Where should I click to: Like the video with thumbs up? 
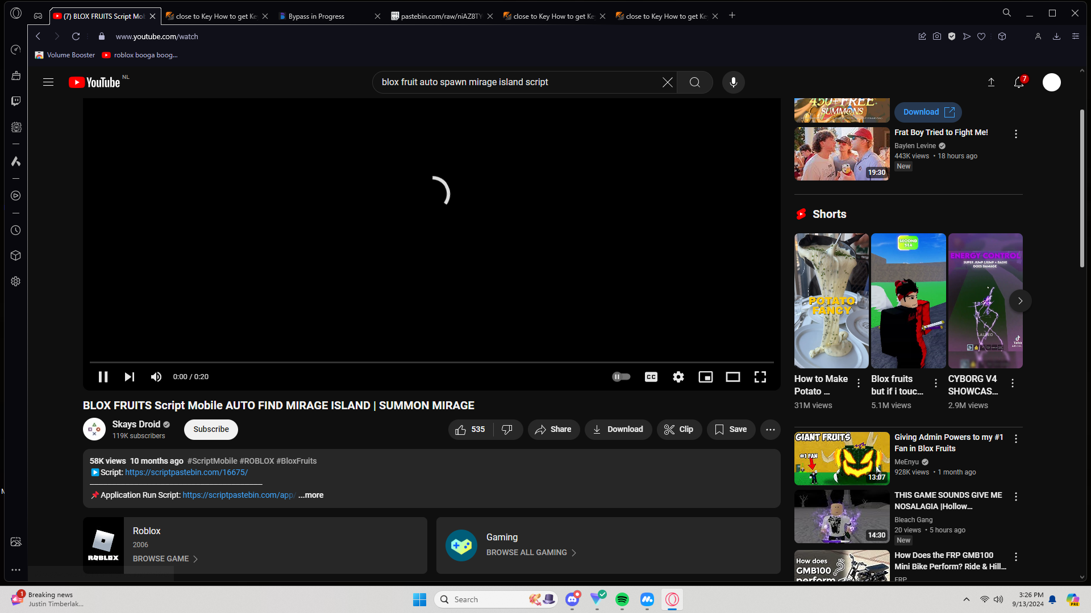[x=470, y=430]
